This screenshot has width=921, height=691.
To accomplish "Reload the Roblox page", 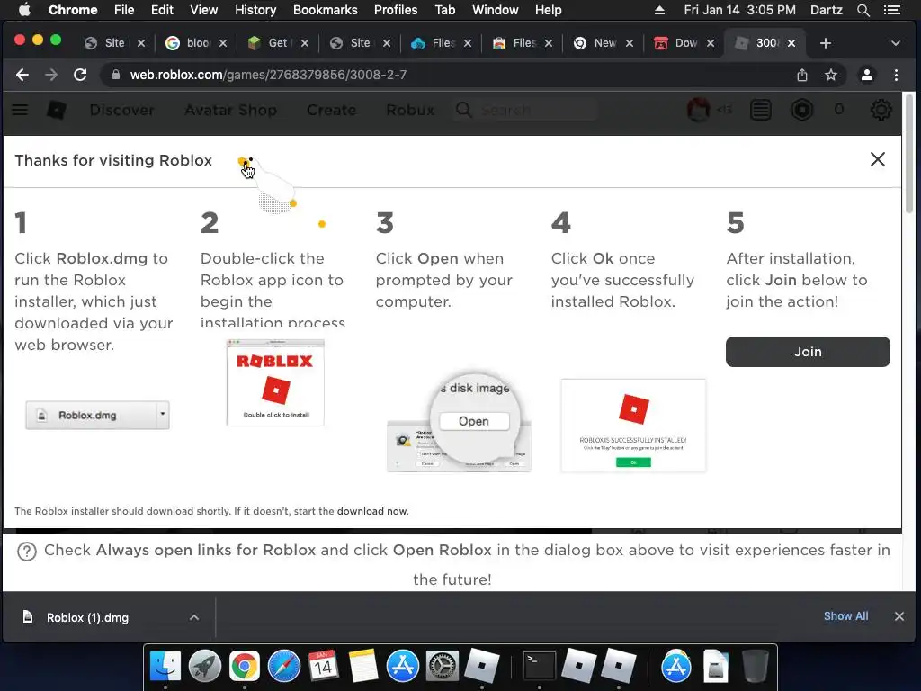I will coord(80,75).
